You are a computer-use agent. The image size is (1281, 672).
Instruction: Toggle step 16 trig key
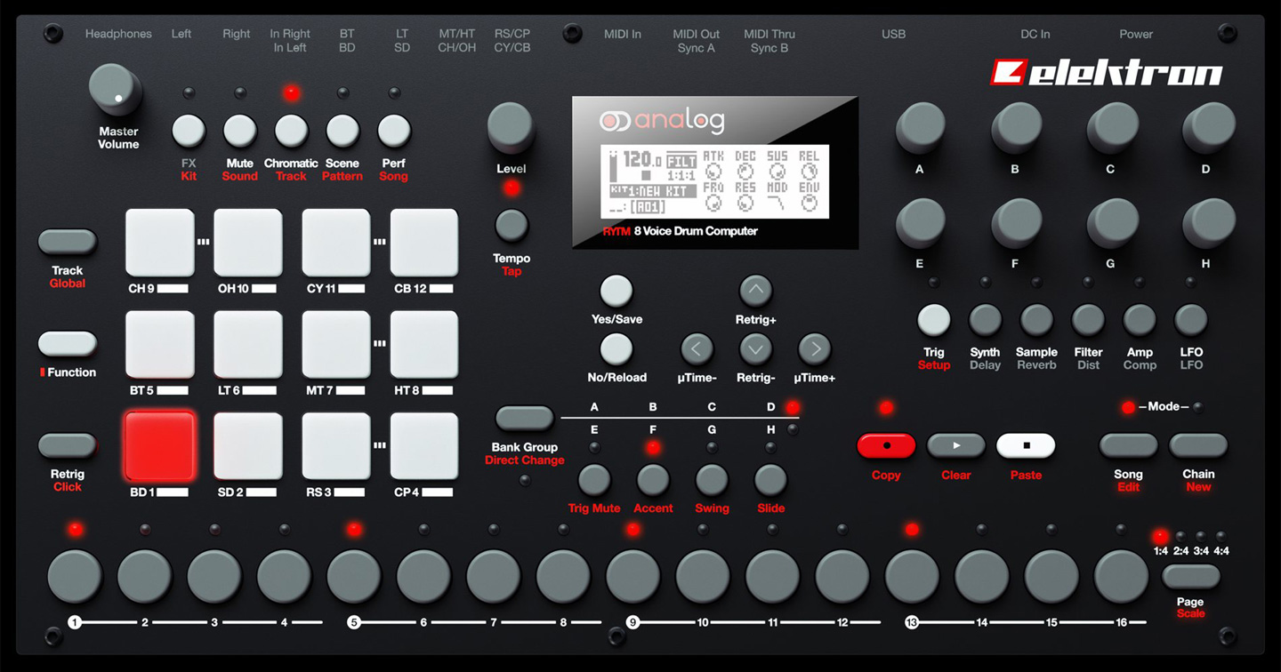(x=1121, y=576)
